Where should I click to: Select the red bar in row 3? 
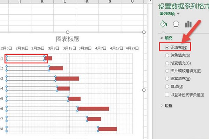click(67, 79)
